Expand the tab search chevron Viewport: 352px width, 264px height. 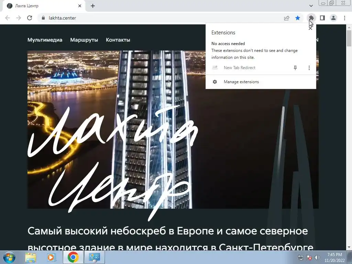(x=311, y=6)
